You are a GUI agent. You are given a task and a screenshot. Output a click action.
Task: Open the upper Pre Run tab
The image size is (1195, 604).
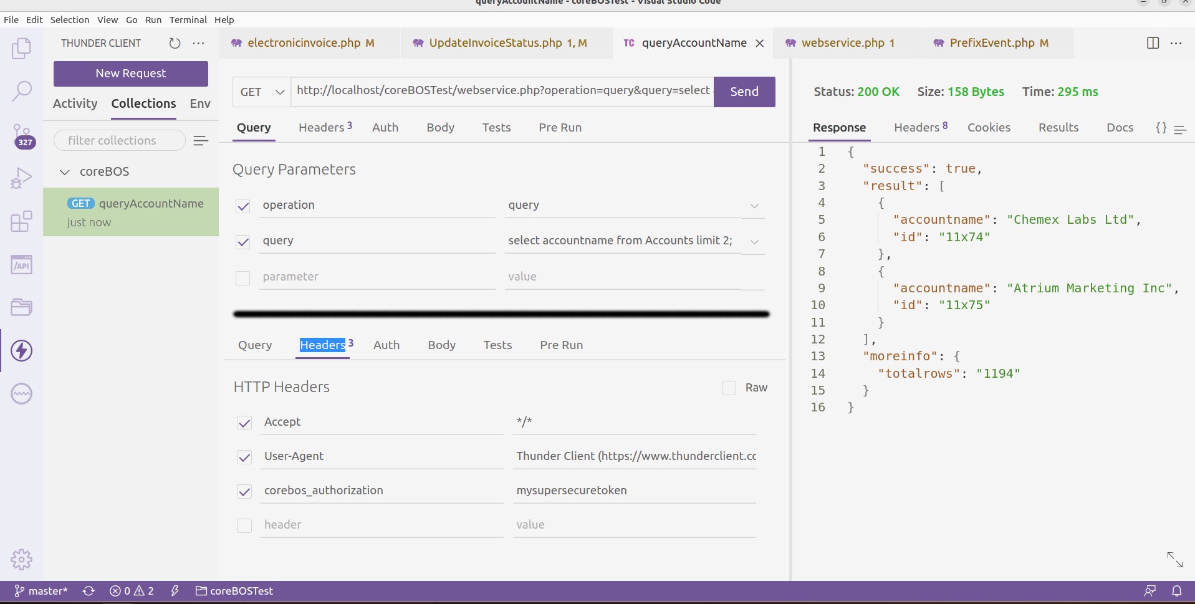[560, 127]
